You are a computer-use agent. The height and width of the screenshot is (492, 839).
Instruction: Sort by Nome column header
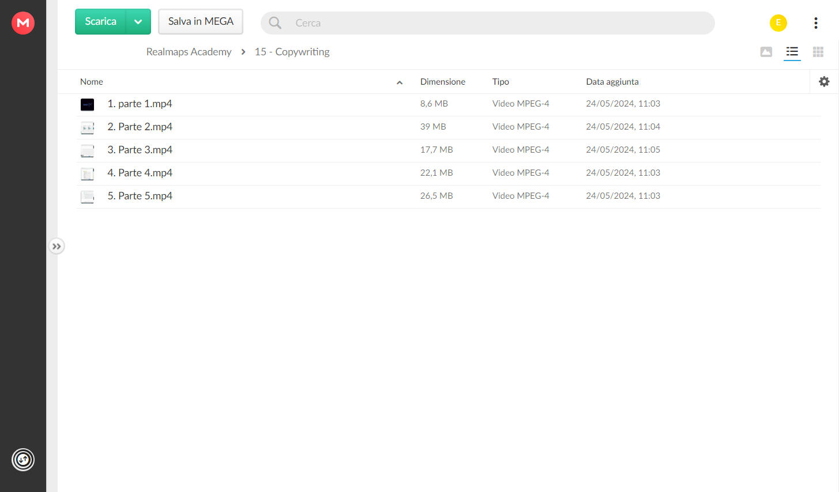click(x=92, y=82)
